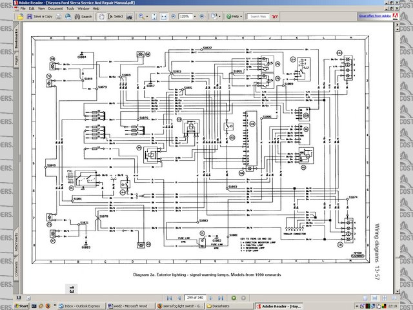Screen dimensions: 413x310
Task: Activate the Hand tool
Action: [101, 16]
